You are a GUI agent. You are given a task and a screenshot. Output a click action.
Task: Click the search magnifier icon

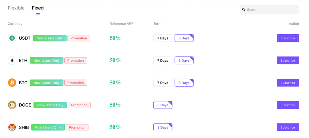click(x=244, y=10)
